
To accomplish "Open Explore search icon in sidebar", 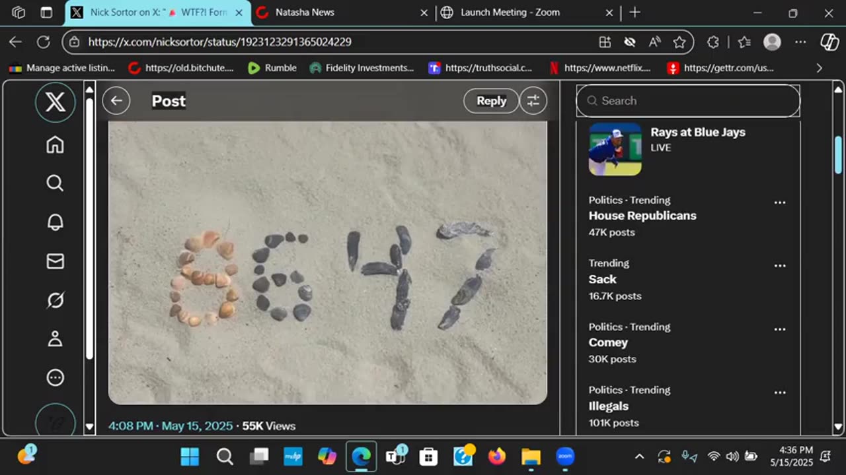I will click(56, 183).
